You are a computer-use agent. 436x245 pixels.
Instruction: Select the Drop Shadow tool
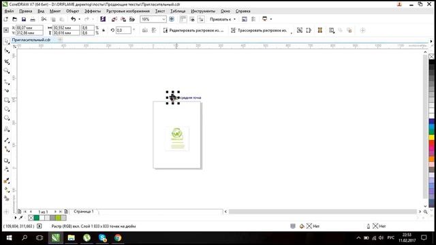(7, 161)
